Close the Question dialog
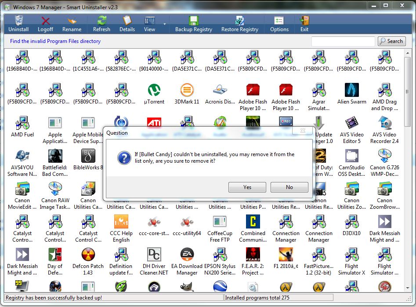The width and height of the screenshot is (416, 307). click(x=303, y=131)
